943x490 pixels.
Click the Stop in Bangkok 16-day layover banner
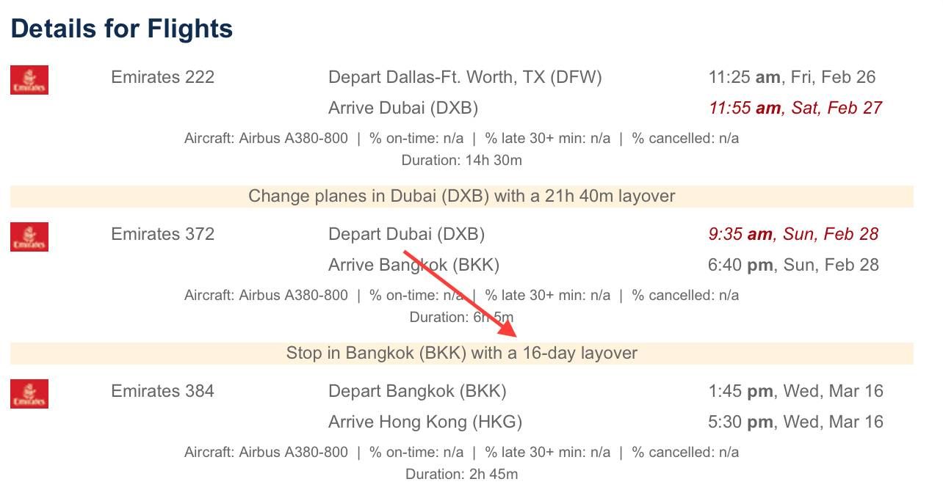click(x=462, y=353)
